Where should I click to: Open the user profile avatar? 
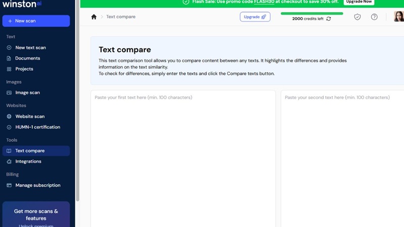pyautogui.click(x=399, y=17)
